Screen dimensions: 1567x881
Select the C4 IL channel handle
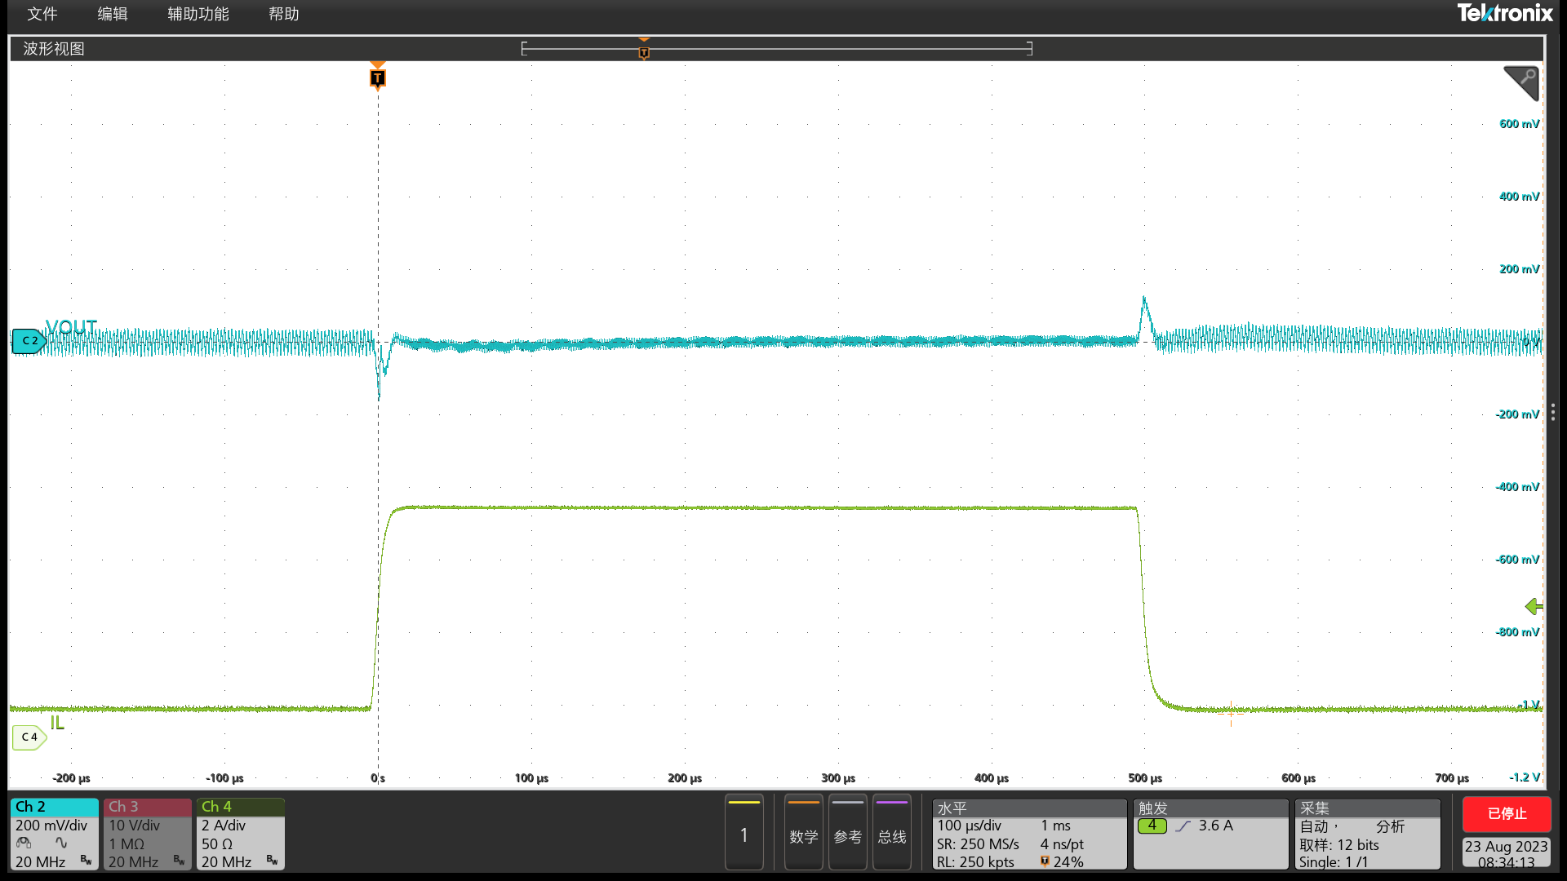tap(29, 737)
